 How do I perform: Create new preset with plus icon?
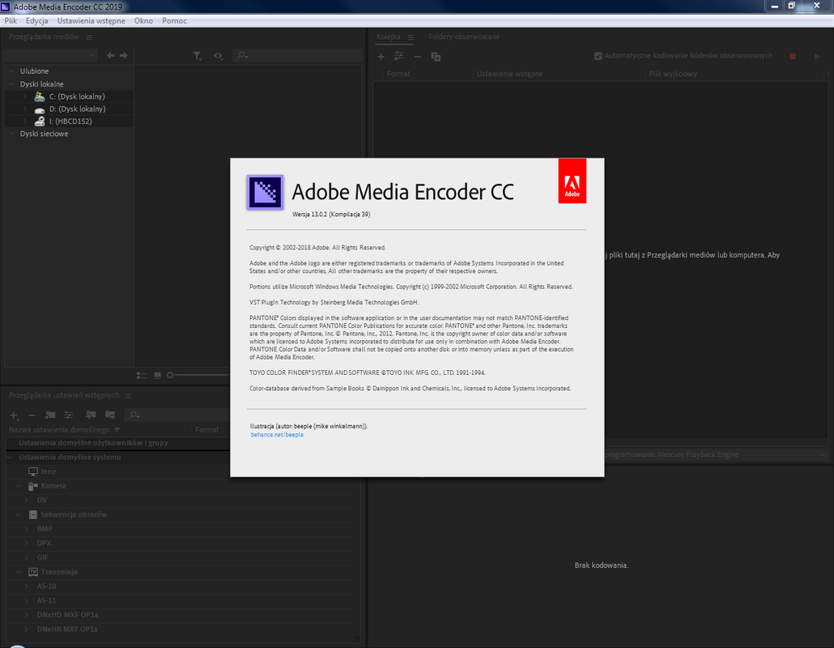coord(15,415)
